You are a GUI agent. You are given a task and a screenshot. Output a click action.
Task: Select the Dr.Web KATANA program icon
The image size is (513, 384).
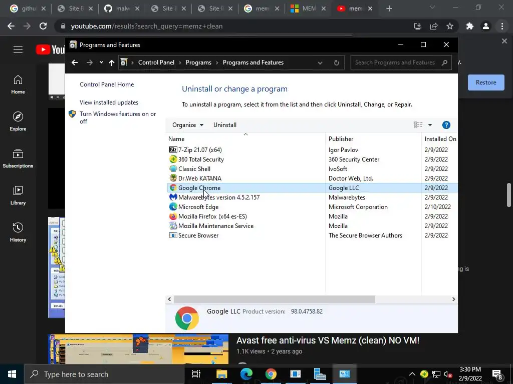pos(173,178)
